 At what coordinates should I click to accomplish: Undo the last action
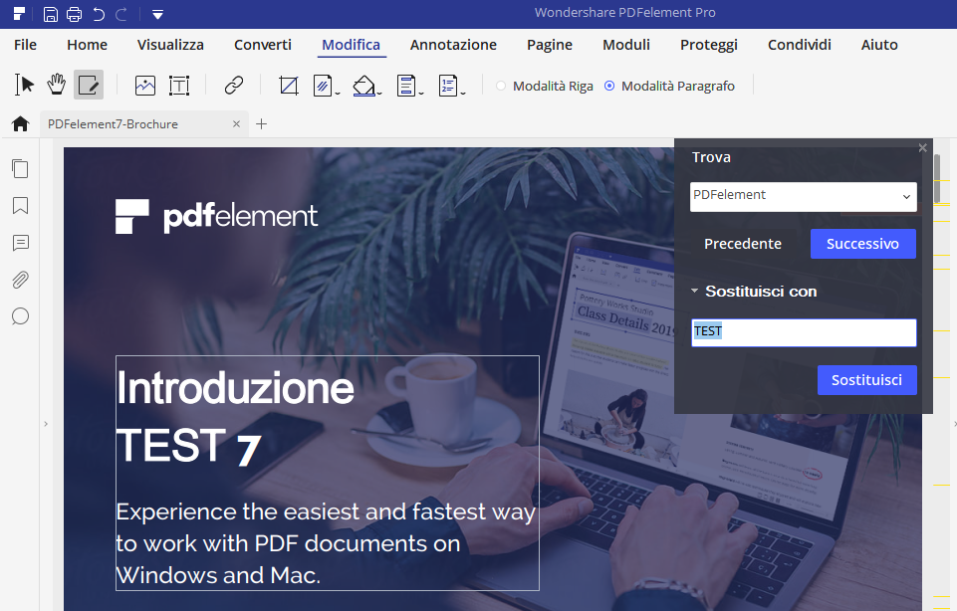99,14
